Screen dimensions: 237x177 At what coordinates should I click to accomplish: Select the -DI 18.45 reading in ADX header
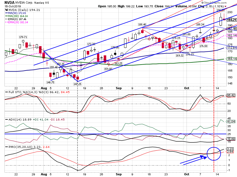[x=57, y=120]
